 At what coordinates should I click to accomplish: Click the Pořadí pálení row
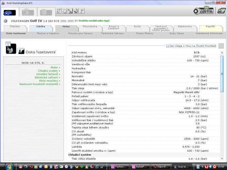coord(144,96)
